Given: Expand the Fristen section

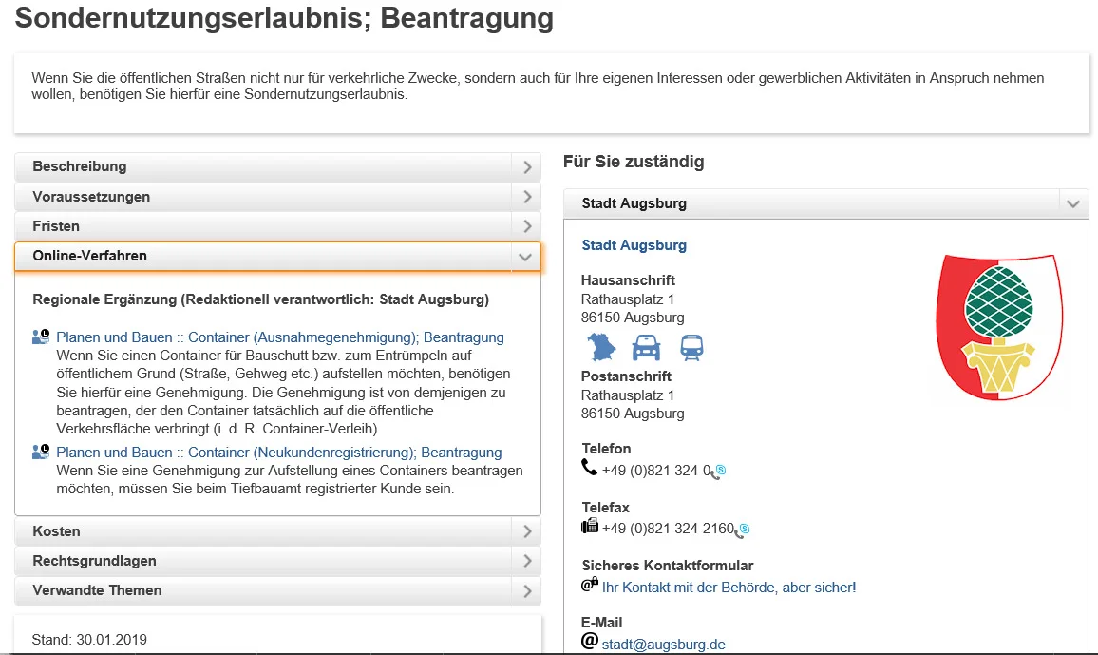Looking at the screenshot, I should [x=277, y=226].
